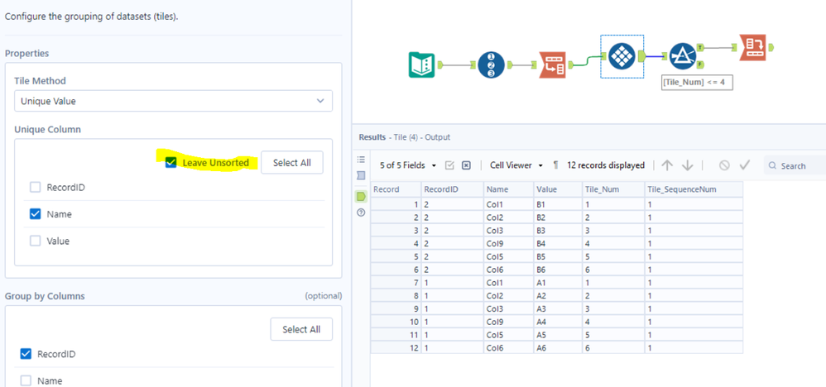Click row number 7 in results
The image size is (826, 387).
[396, 282]
